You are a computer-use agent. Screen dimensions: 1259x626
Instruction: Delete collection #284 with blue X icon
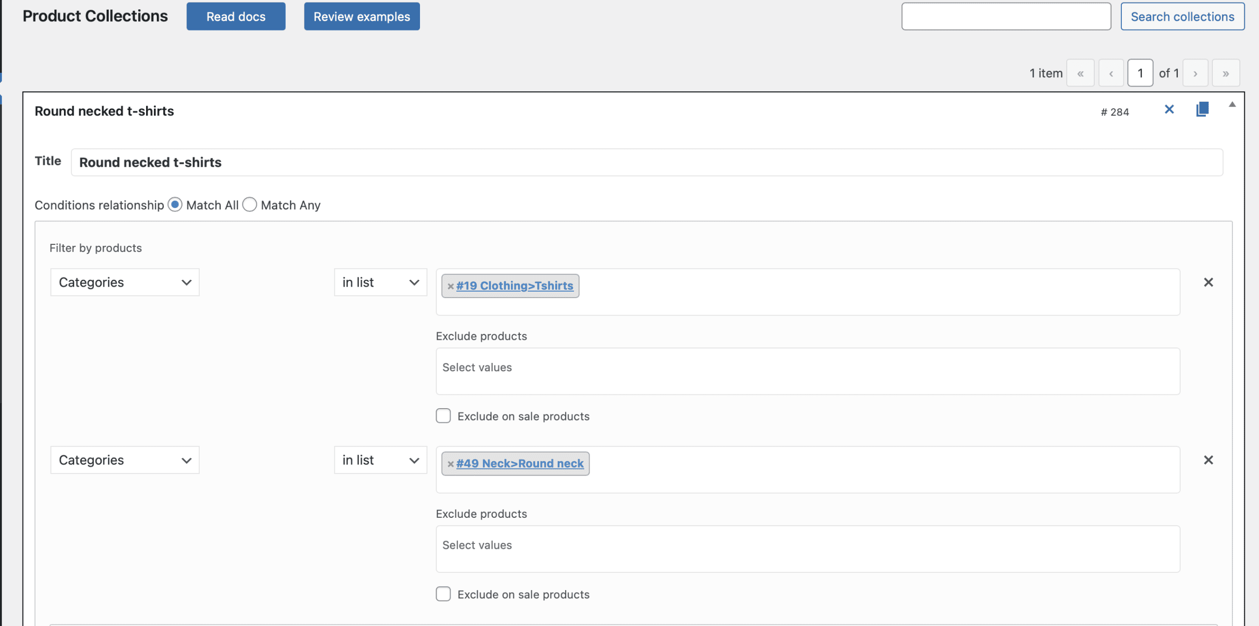[1169, 109]
